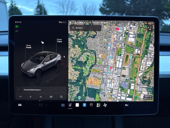This screenshot has height=128, width=170.
Task: Tap the music note icon
Action: [19, 90]
